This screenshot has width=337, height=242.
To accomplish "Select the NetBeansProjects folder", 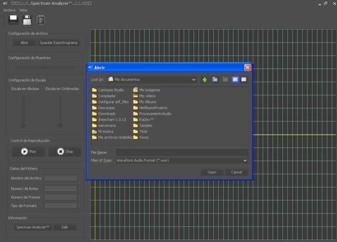I will point(150,108).
